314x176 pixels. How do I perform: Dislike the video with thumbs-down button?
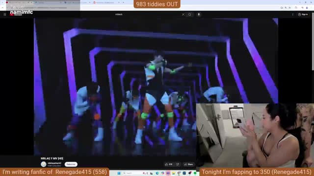(178, 164)
